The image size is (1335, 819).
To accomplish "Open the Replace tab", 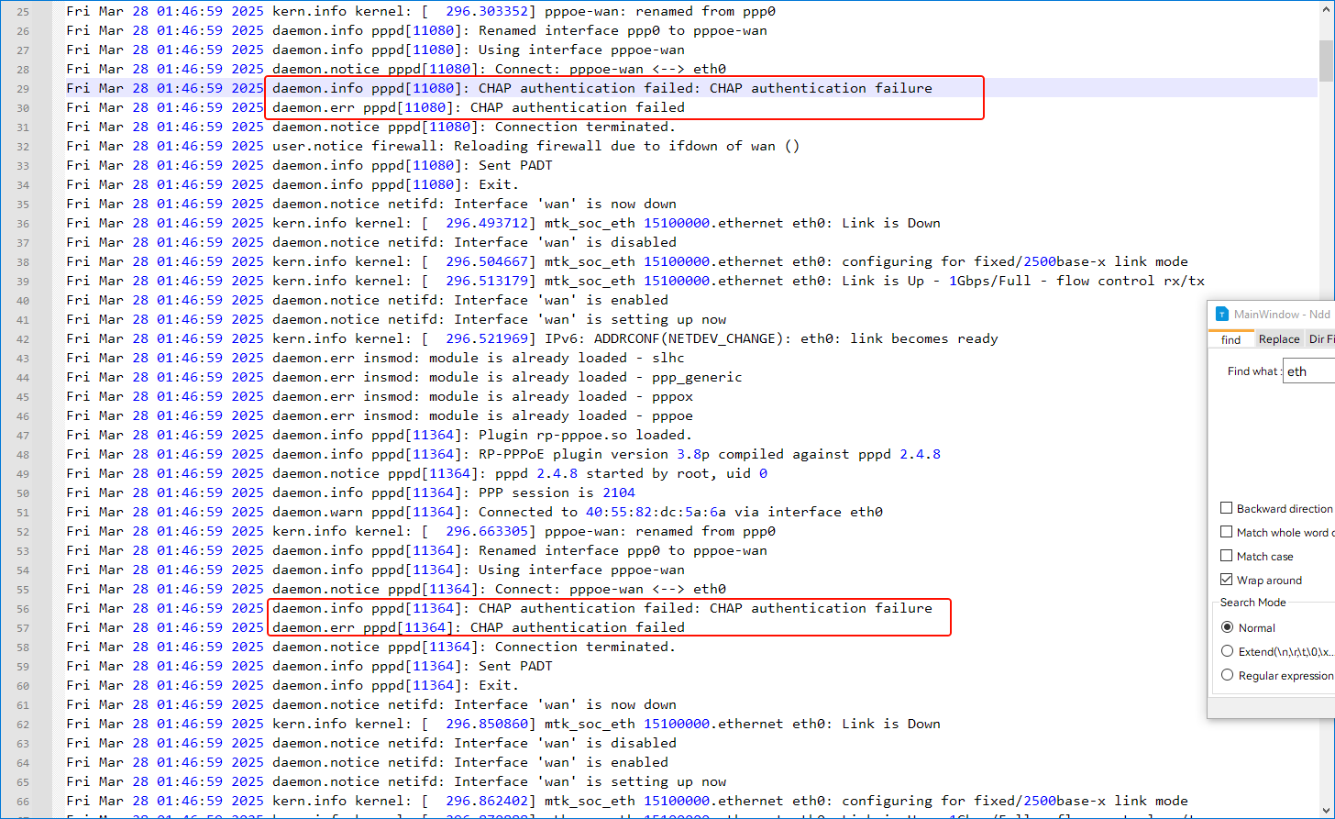I will click(x=1278, y=339).
